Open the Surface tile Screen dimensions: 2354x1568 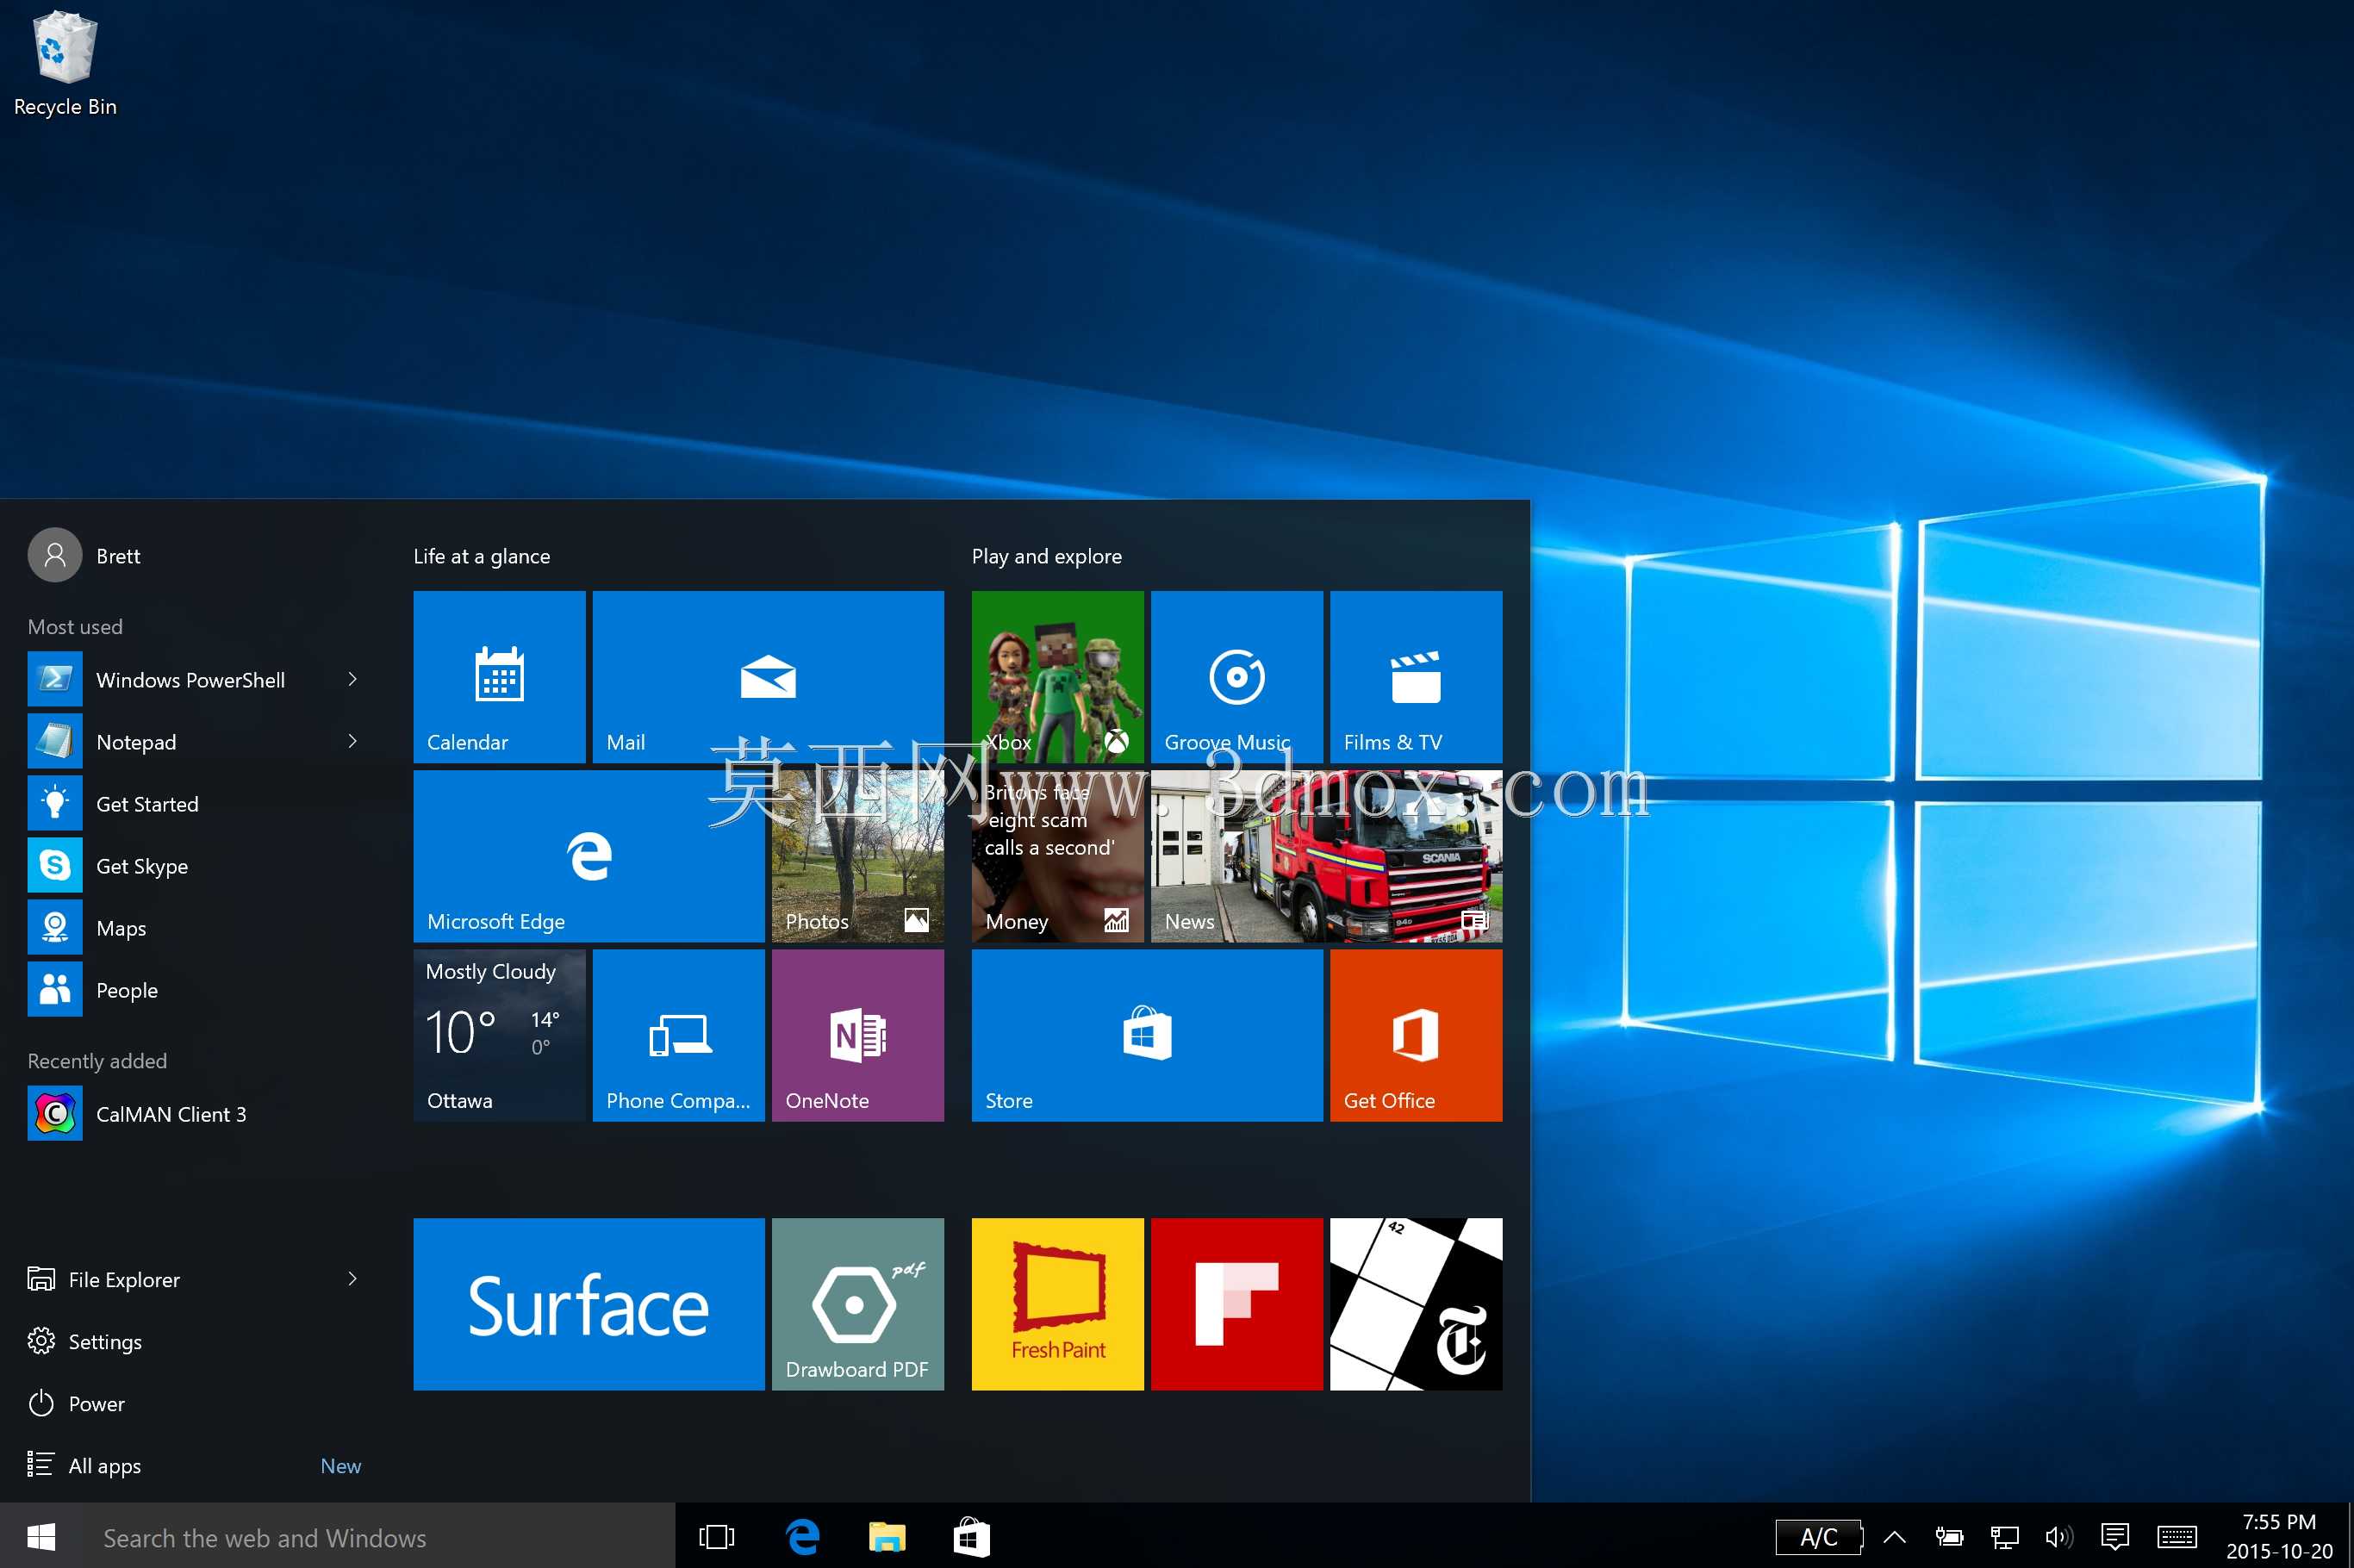(589, 1304)
